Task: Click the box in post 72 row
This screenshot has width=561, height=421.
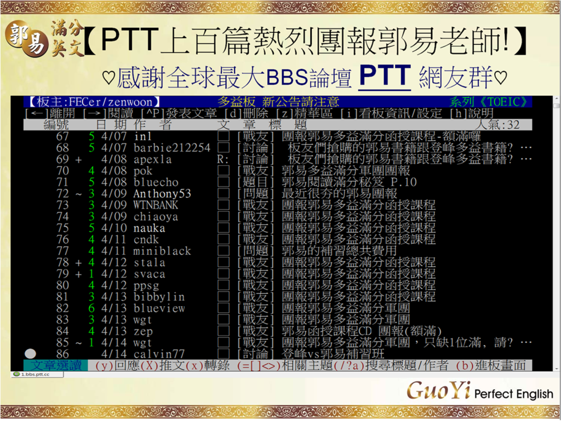Action: (224, 193)
